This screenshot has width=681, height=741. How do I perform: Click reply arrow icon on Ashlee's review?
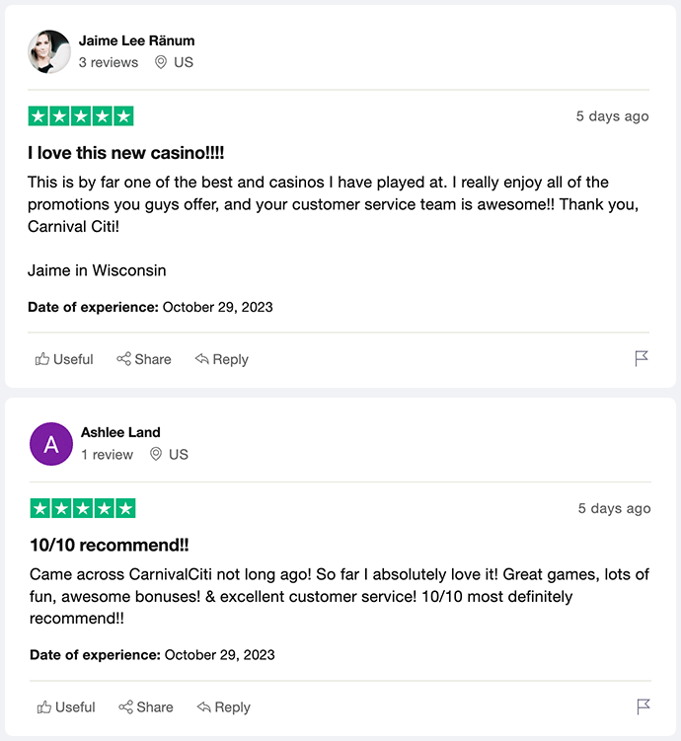coord(204,707)
